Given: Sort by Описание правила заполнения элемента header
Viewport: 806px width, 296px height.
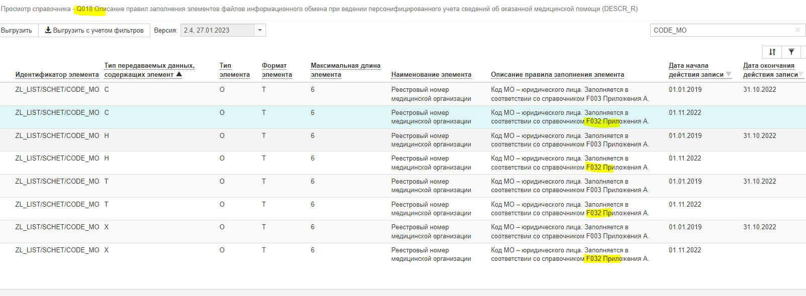Looking at the screenshot, I should click(x=557, y=75).
